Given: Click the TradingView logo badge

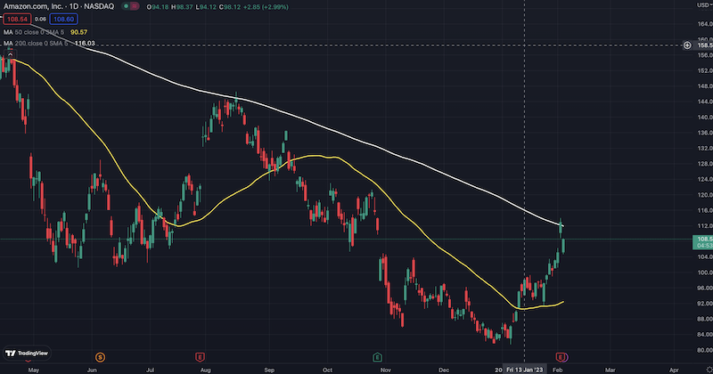Looking at the screenshot, I should 27,354.
